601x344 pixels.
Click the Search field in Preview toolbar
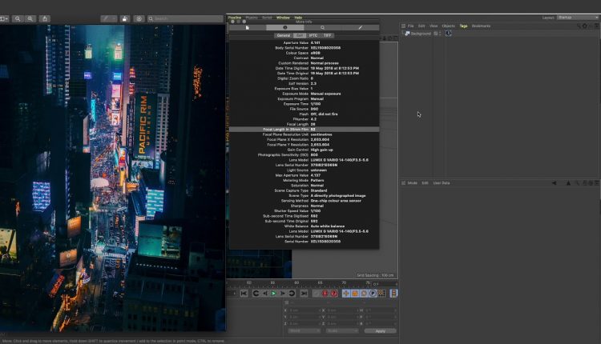tap(185, 18)
